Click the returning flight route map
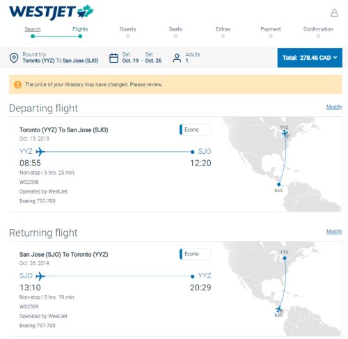The width and height of the screenshot is (348, 339). [280, 289]
